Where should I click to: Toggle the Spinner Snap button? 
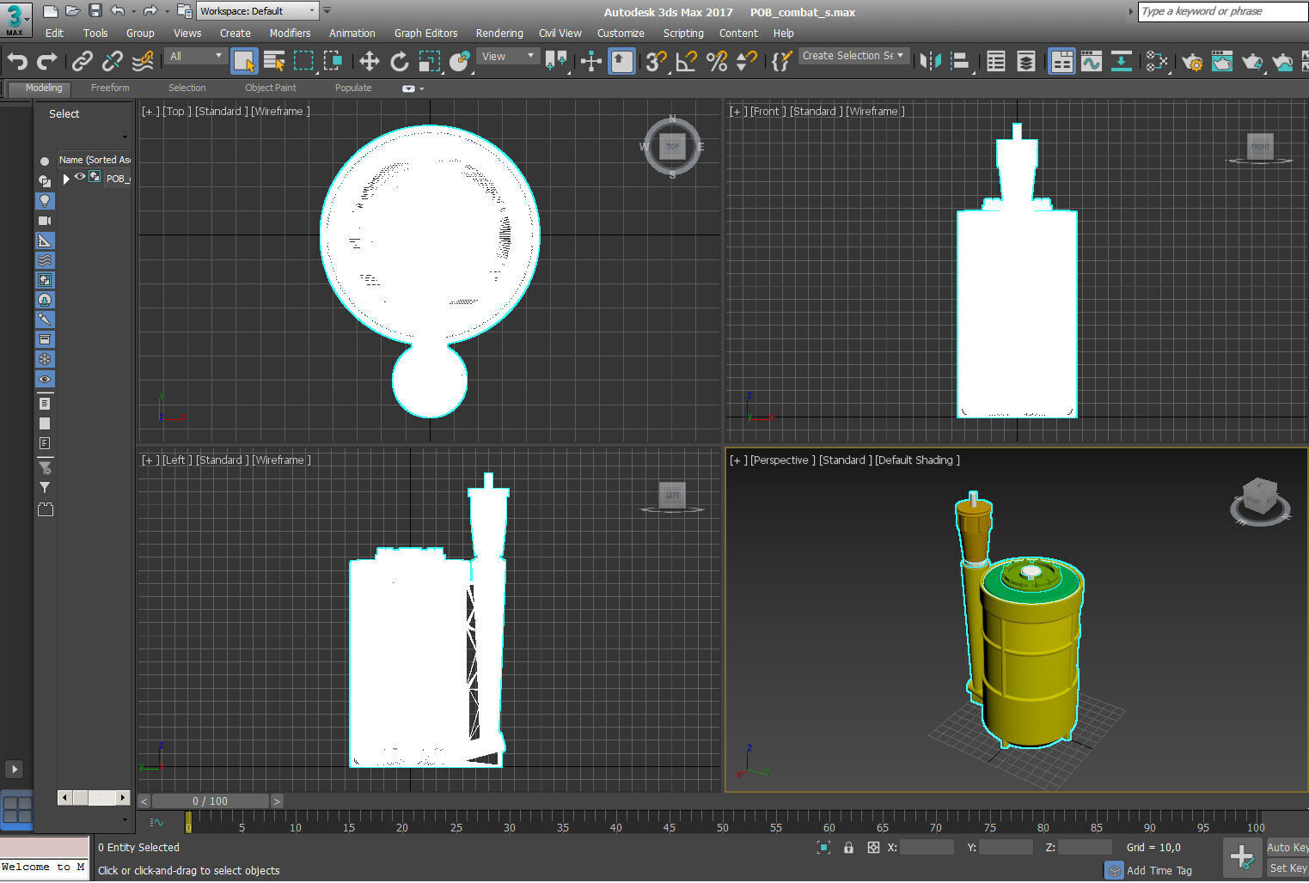tap(747, 61)
